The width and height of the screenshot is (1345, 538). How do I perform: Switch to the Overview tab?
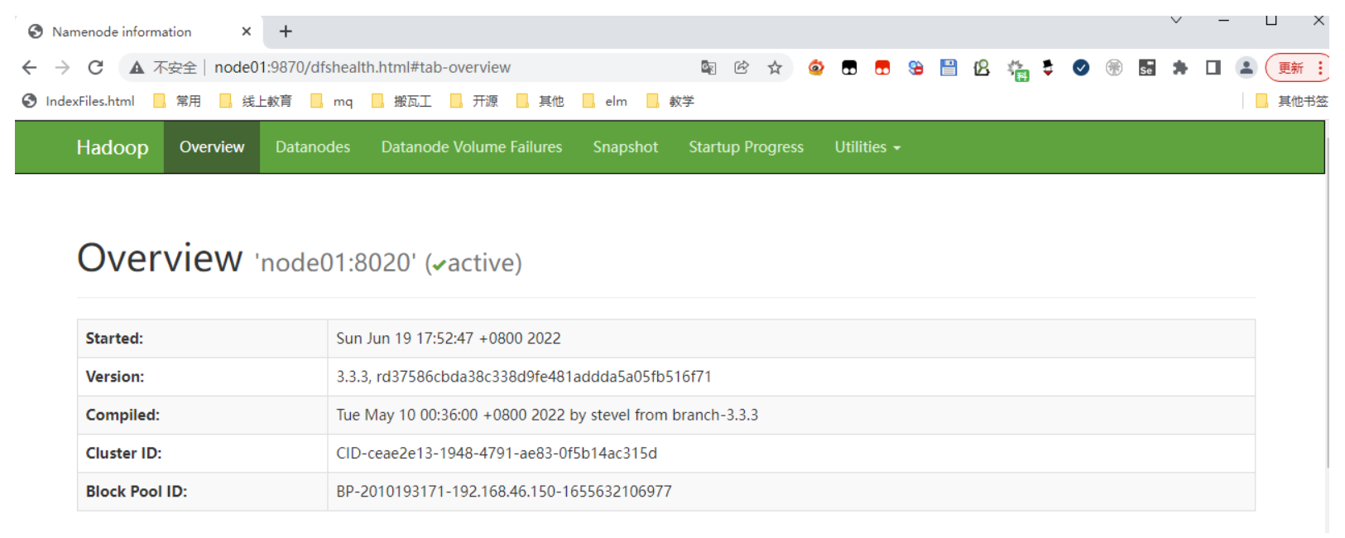click(x=212, y=147)
